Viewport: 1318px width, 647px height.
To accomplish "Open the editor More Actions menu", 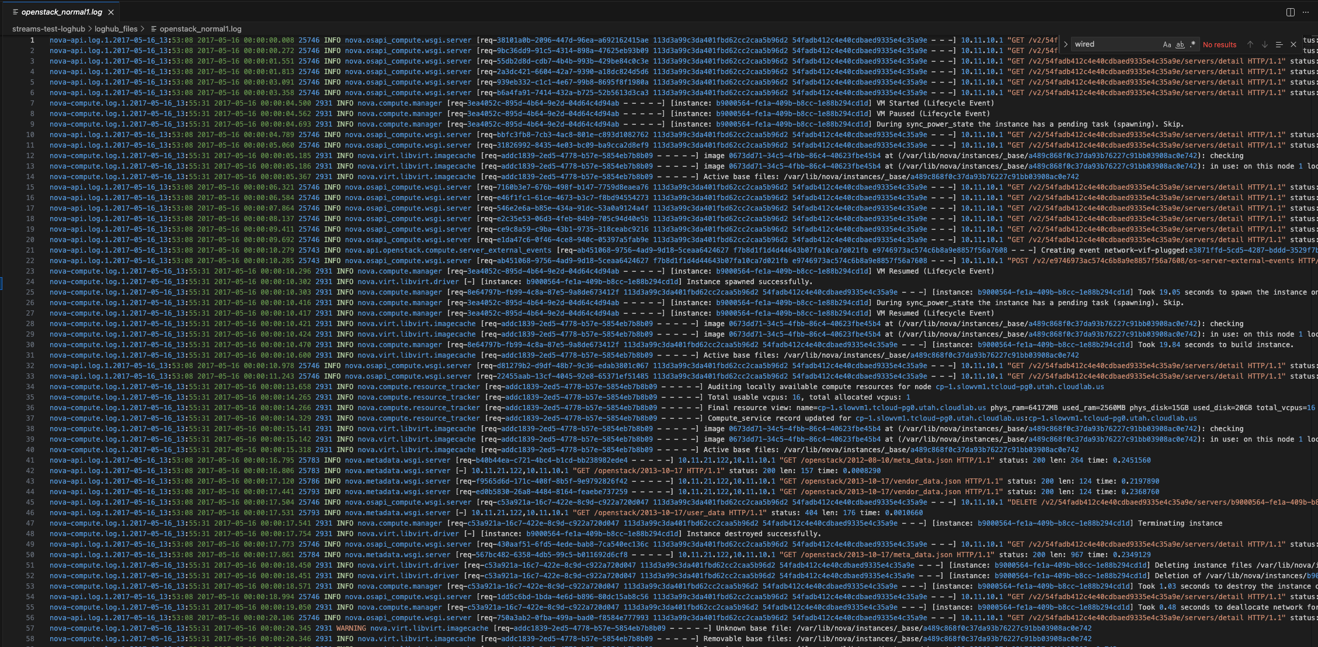I will [x=1306, y=12].
